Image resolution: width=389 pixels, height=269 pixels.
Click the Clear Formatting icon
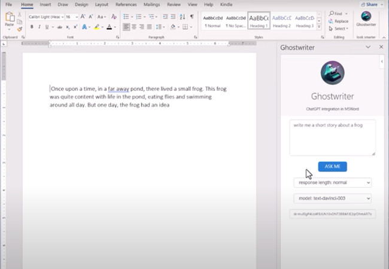tap(114, 17)
